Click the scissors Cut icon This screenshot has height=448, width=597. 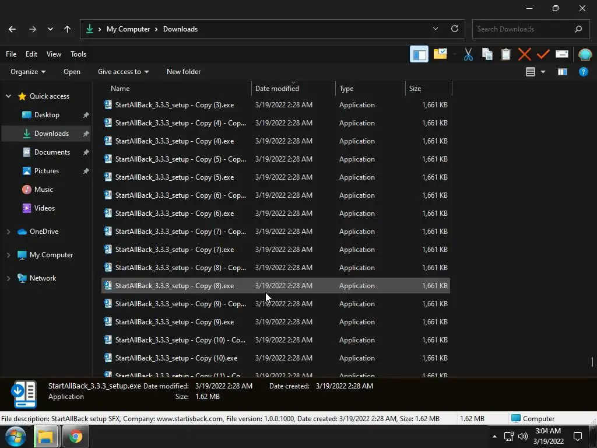click(468, 54)
